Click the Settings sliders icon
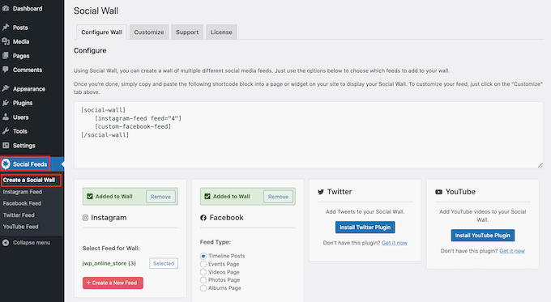Image resolution: width=551 pixels, height=302 pixels. tap(6, 146)
